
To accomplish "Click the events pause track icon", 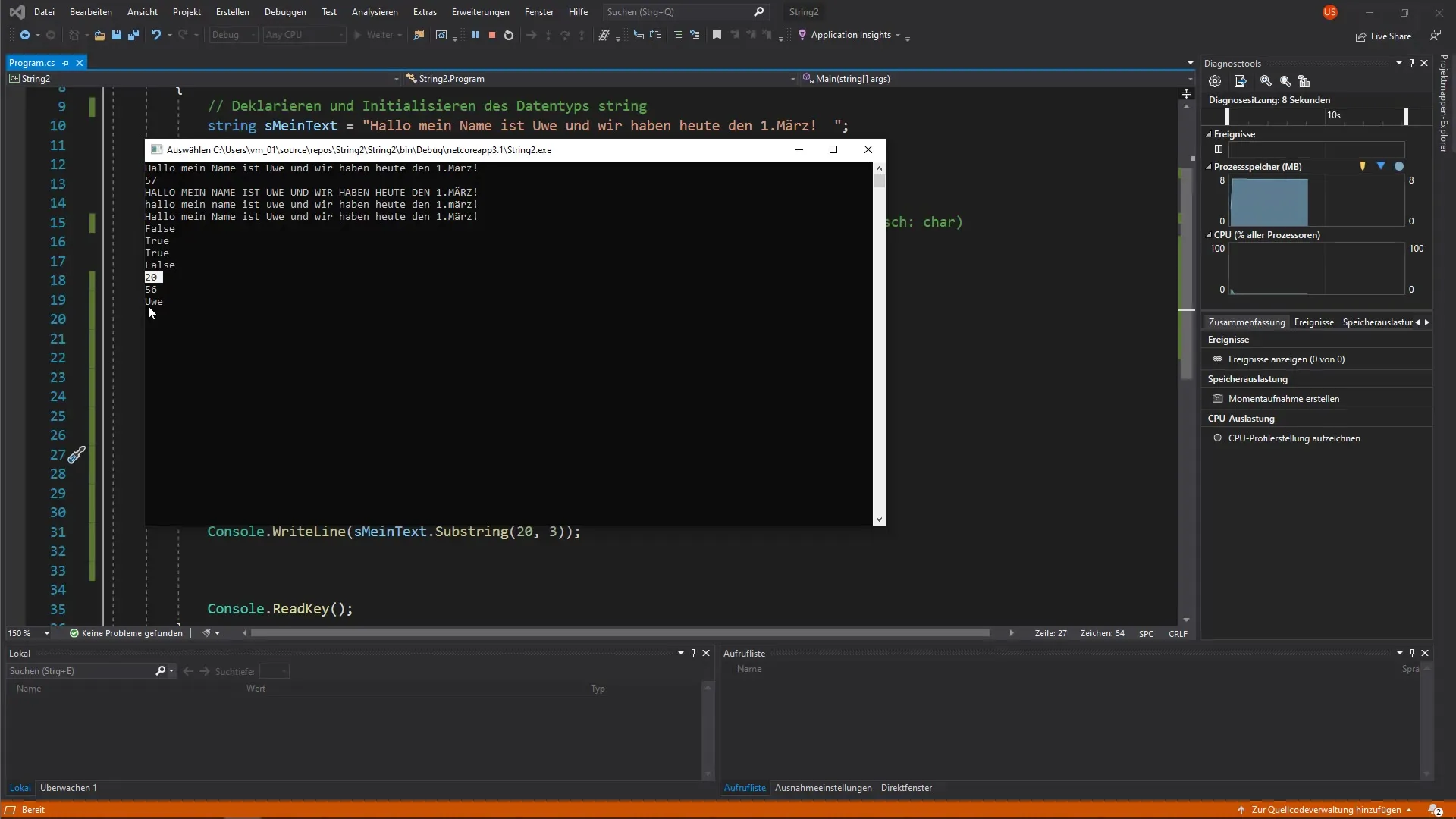I will (x=1219, y=149).
